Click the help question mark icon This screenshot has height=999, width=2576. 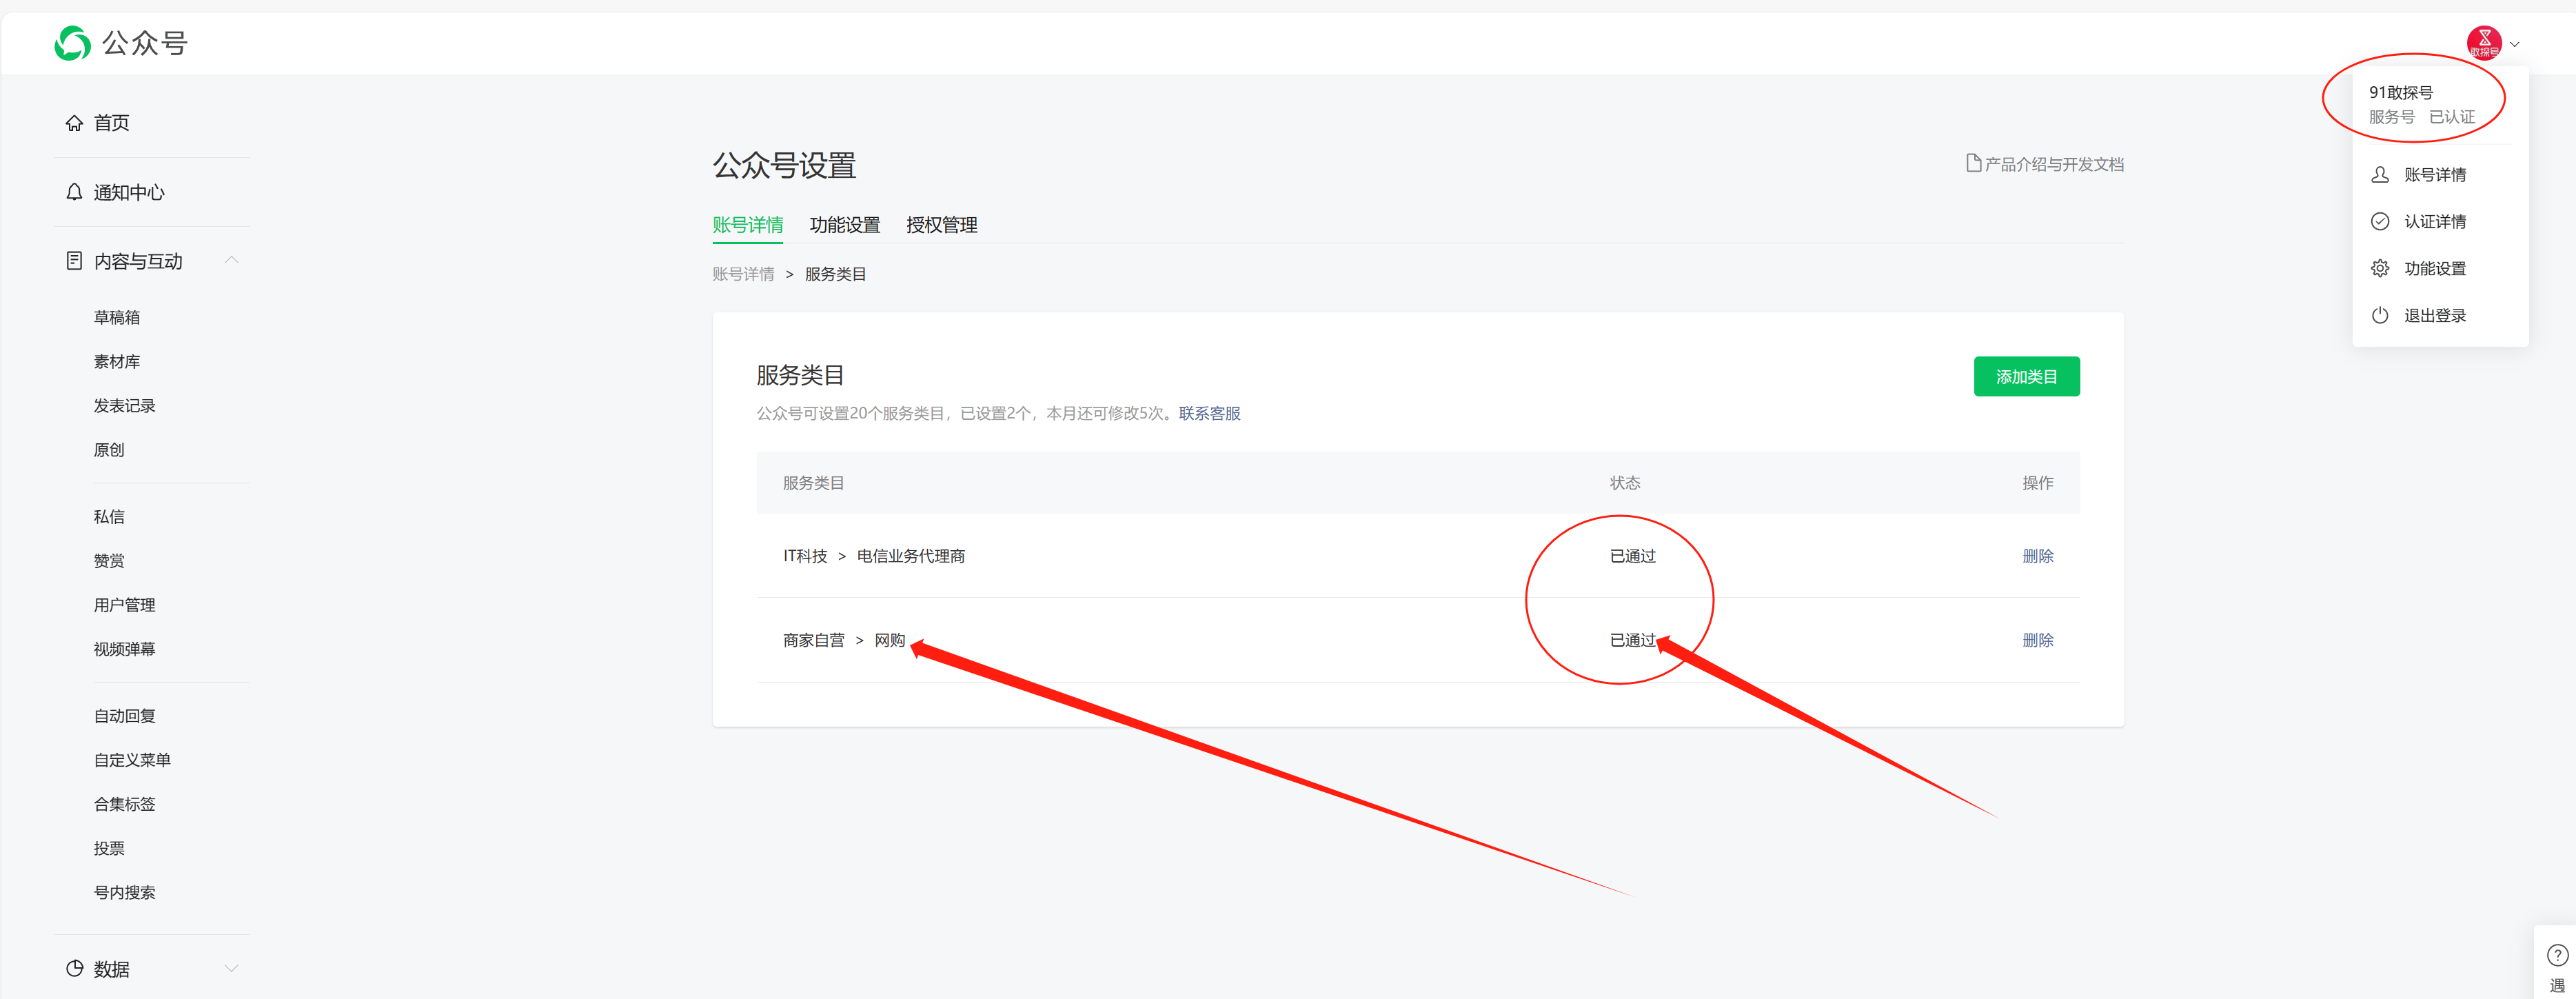[2557, 955]
